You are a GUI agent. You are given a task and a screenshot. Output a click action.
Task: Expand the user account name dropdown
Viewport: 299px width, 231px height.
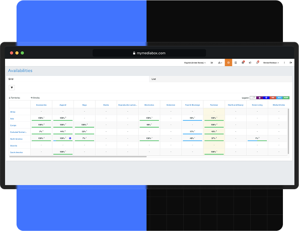271,62
